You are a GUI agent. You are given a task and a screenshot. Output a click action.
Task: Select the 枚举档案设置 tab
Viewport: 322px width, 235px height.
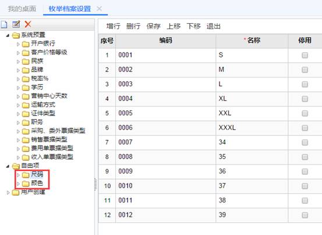click(x=70, y=9)
